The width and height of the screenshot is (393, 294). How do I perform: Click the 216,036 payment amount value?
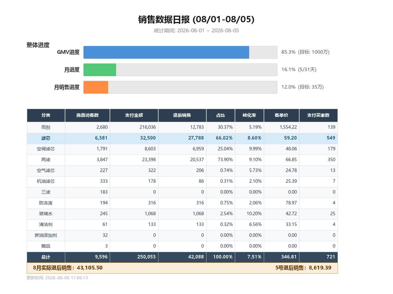coord(148,127)
